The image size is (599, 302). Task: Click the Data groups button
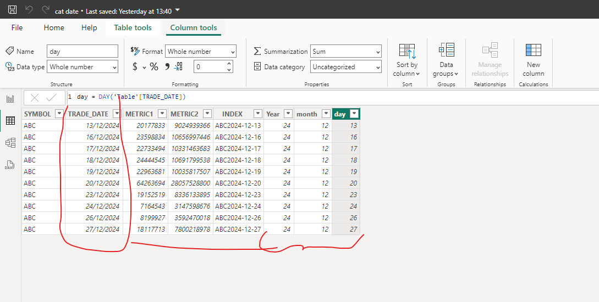(x=446, y=60)
